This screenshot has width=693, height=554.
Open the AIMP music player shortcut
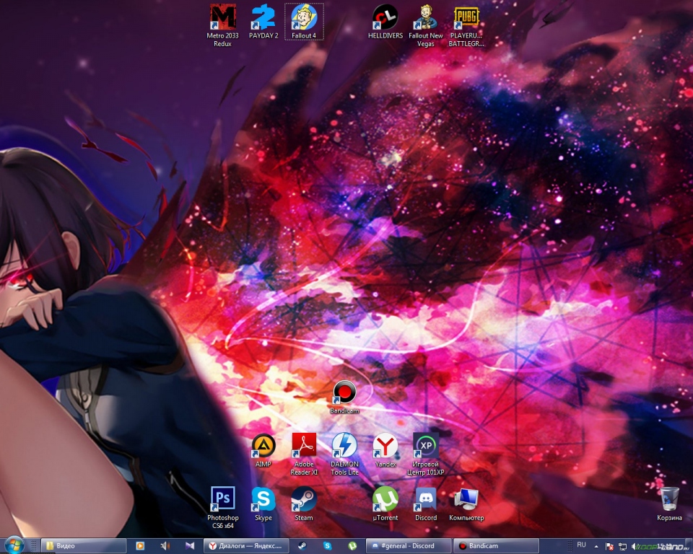tap(263, 450)
